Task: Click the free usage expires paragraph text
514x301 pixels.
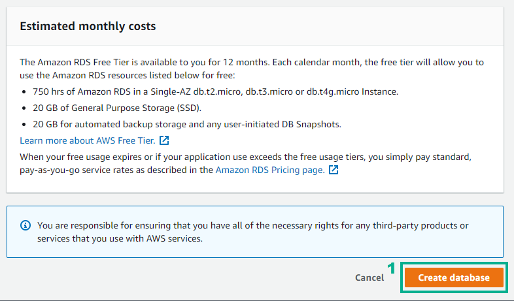Action: point(245,163)
